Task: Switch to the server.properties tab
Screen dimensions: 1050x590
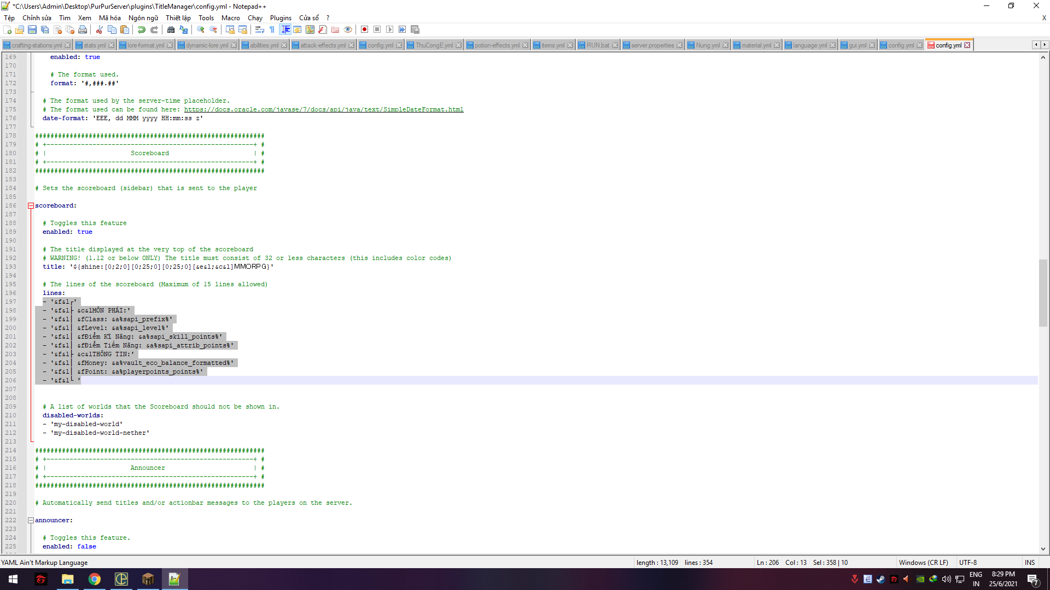Action: click(652, 45)
